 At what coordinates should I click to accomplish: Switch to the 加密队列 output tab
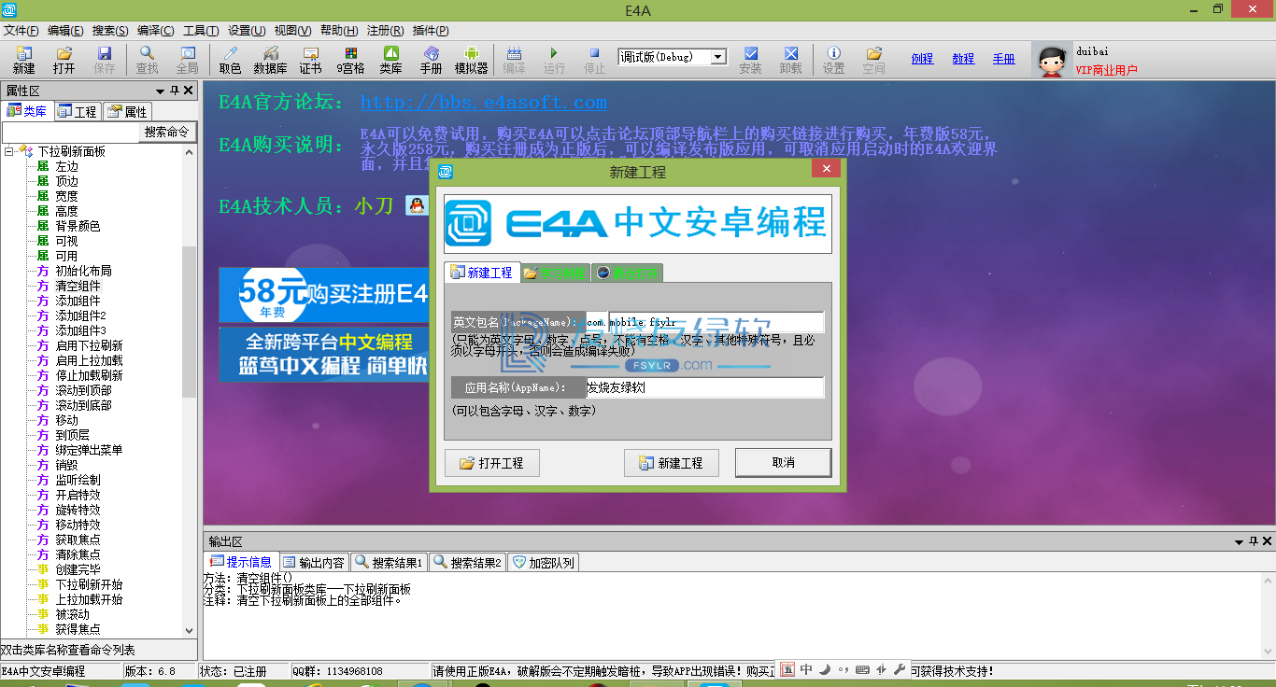pyautogui.click(x=544, y=562)
